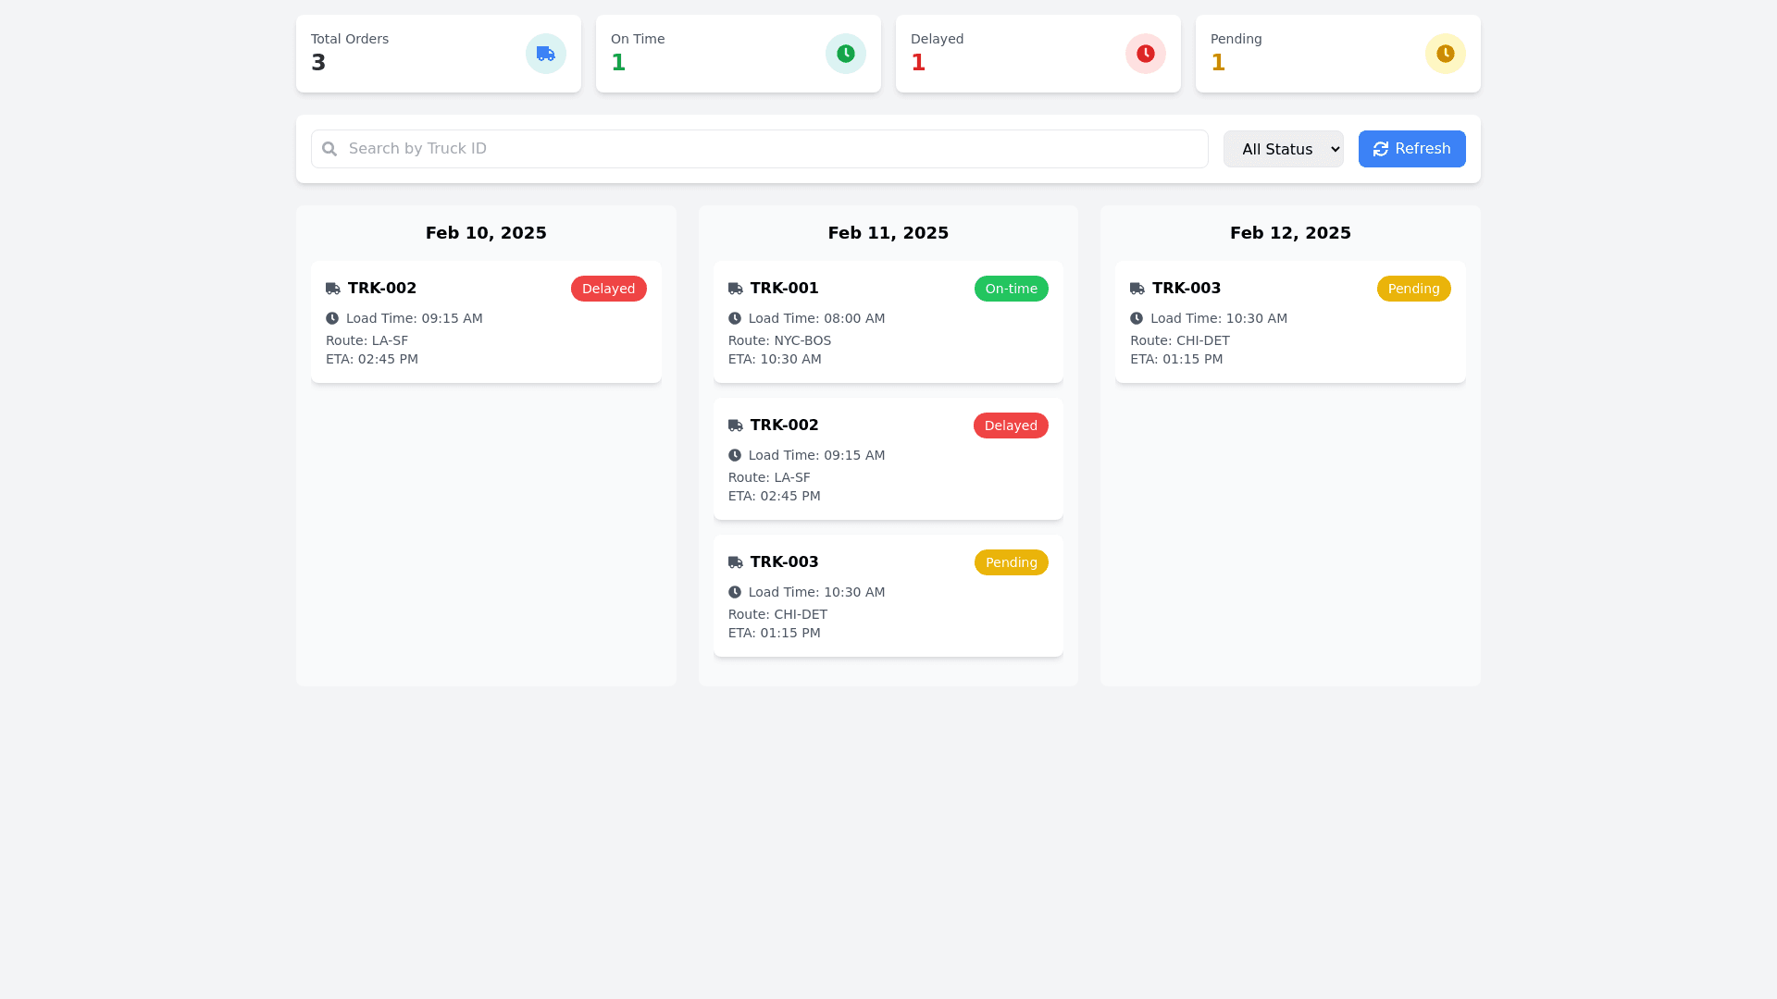This screenshot has height=999, width=1777.
Task: Click truck icon on Feb 12 TRK-003 card
Action: [1137, 289]
